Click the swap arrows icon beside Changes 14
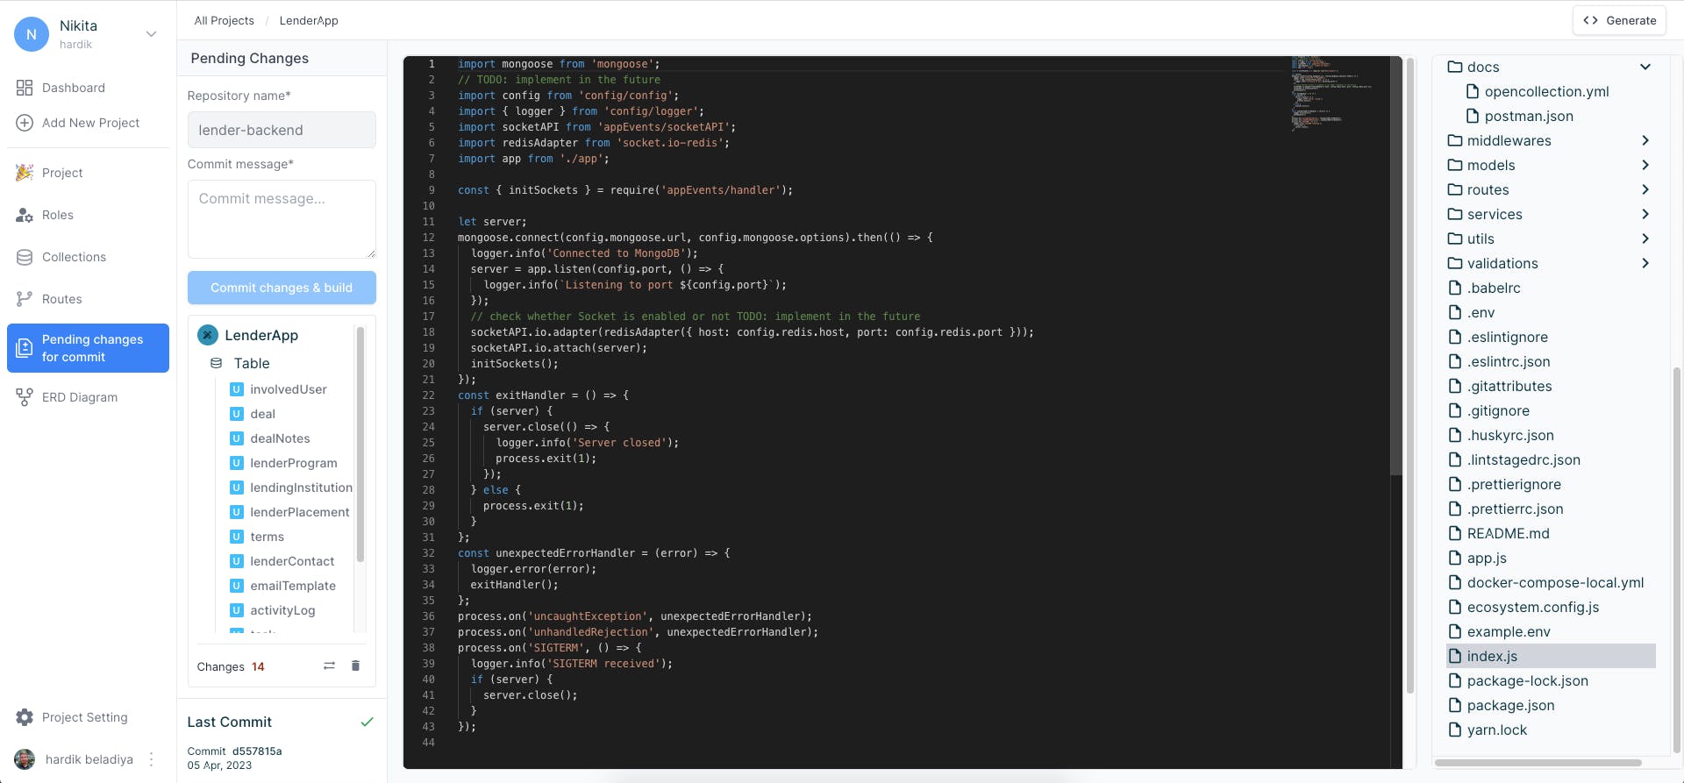This screenshot has width=1684, height=783. 329,666
